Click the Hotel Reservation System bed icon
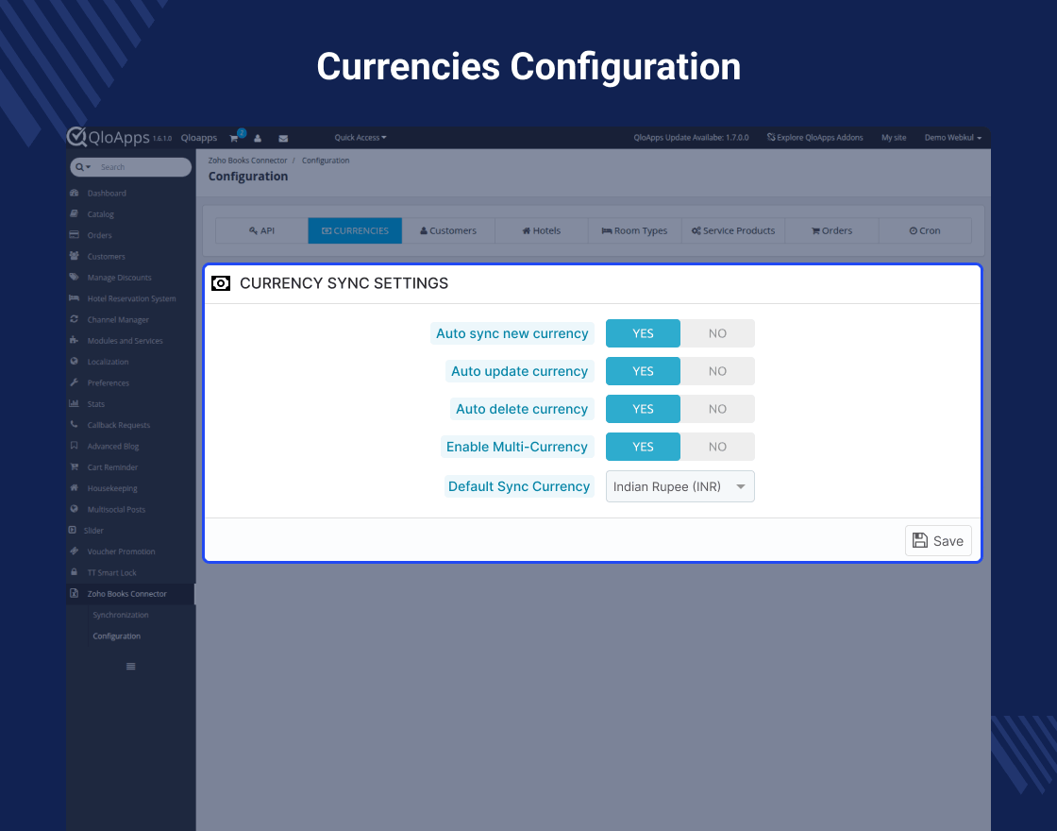This screenshot has width=1057, height=831. 75,298
